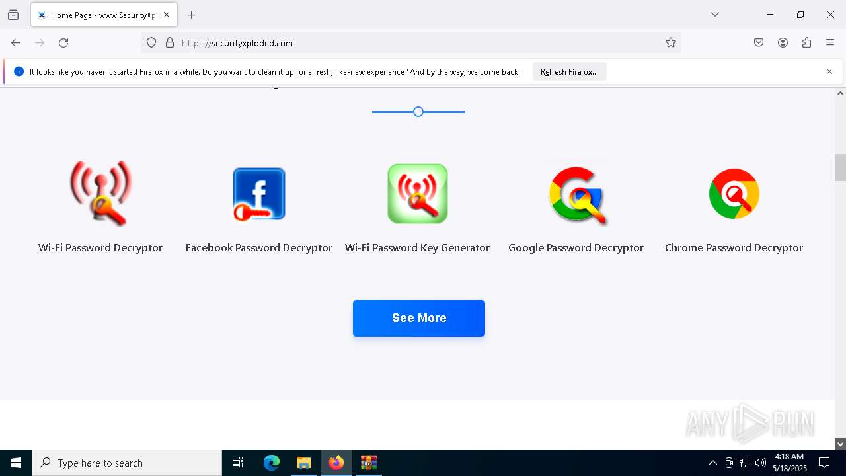The height and width of the screenshot is (476, 846).
Task: Expand the list all tabs dropdown
Action: tap(715, 15)
